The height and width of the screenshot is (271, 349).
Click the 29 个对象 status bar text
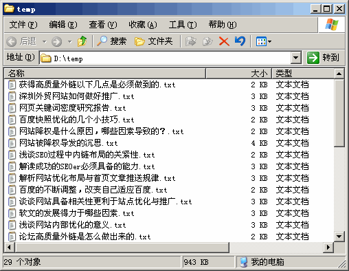[x=22, y=262]
